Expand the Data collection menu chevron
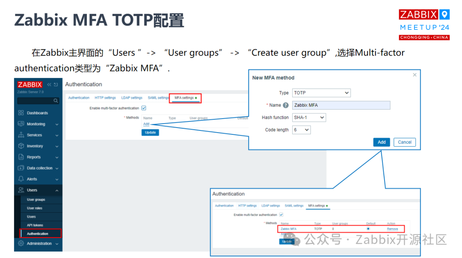This screenshot has height=258, width=462. point(57,168)
